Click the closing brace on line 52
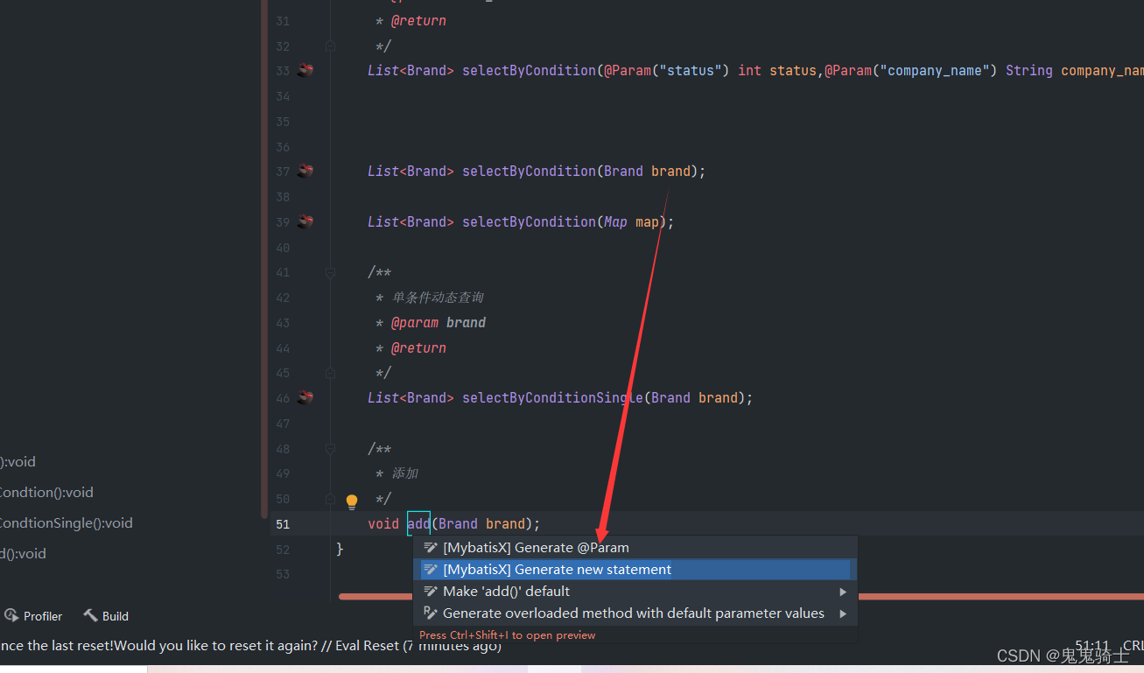This screenshot has width=1144, height=673. (340, 549)
